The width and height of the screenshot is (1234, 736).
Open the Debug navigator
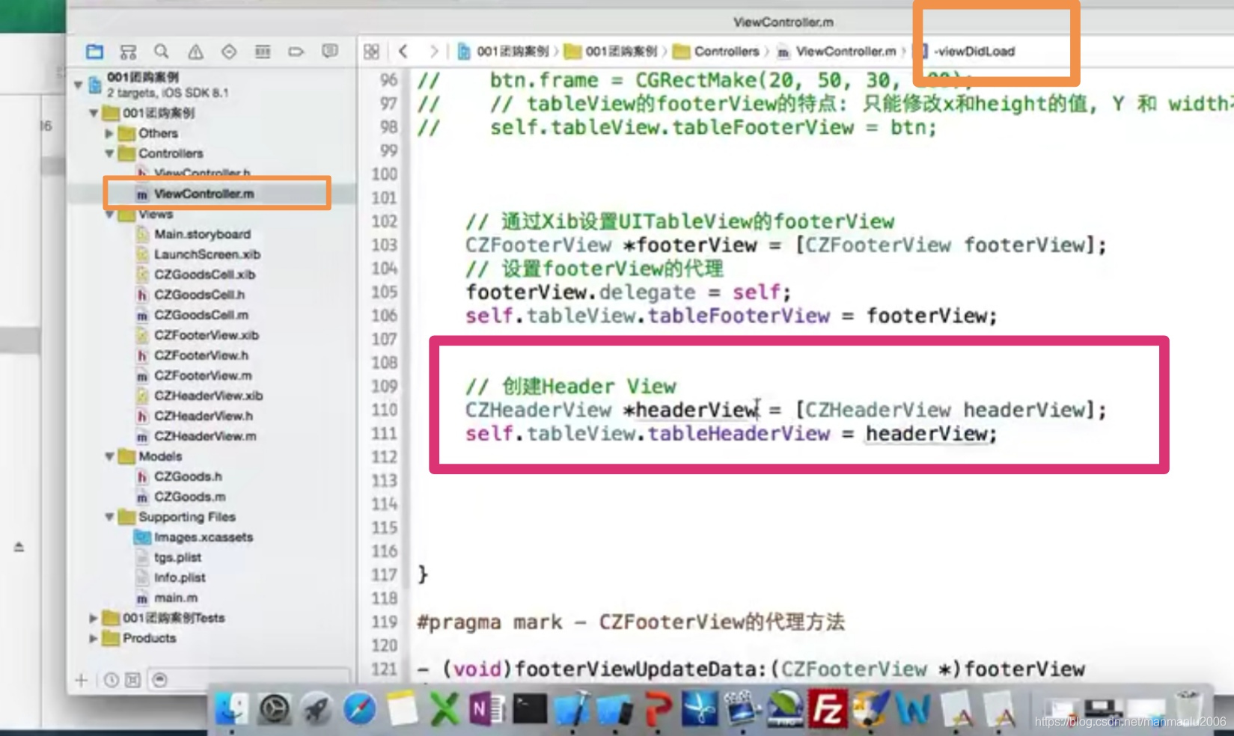263,52
